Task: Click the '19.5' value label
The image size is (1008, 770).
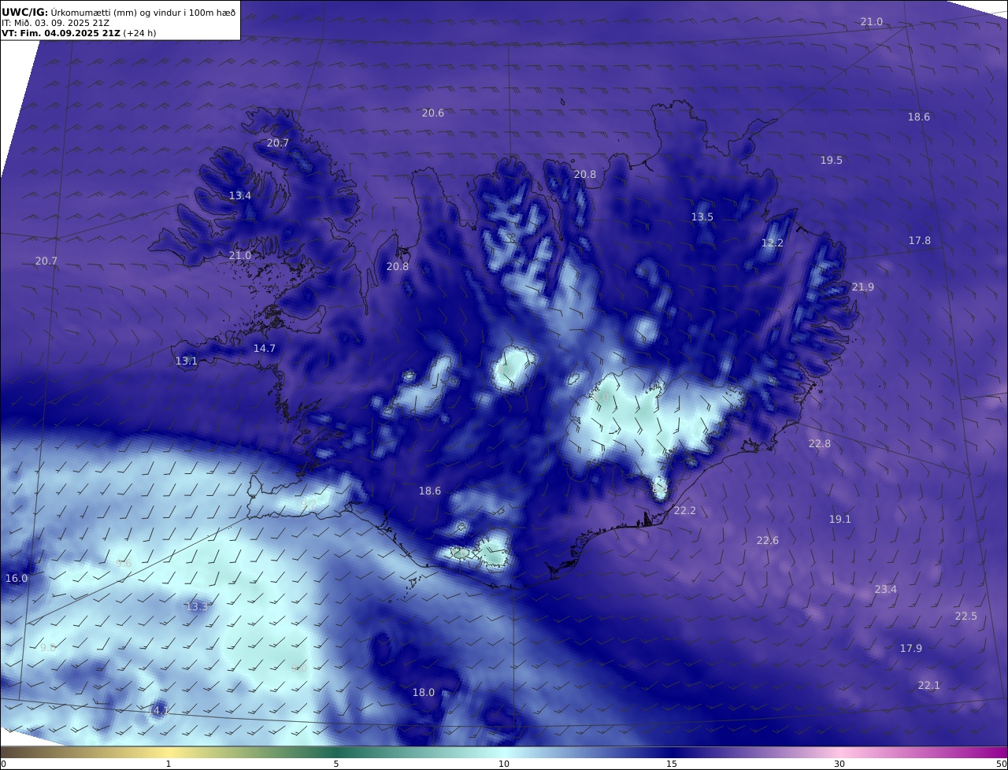Action: coord(832,161)
